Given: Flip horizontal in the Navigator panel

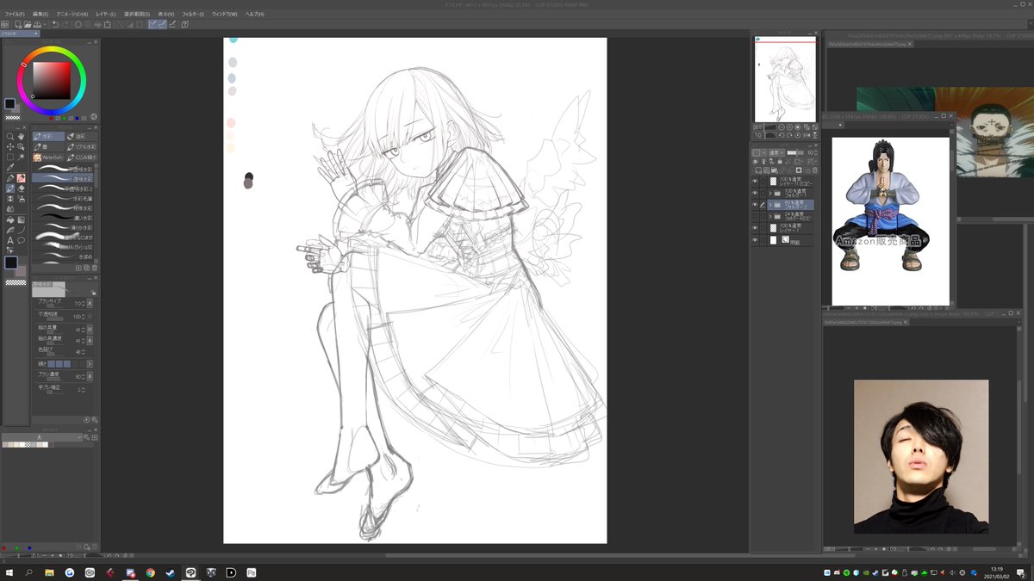Looking at the screenshot, I should 807,135.
